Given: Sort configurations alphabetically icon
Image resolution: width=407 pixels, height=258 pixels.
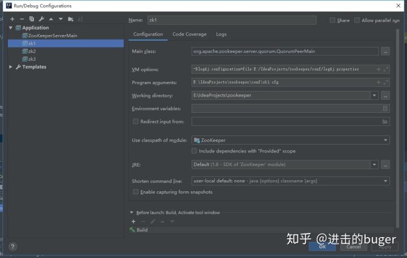Looking at the screenshot, I should click(x=80, y=19).
